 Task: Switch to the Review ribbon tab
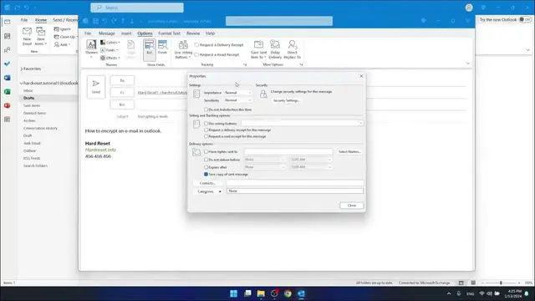coord(193,33)
